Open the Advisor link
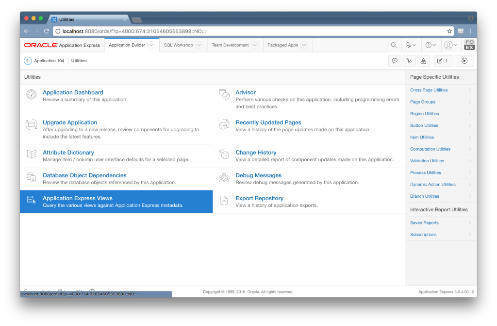This screenshot has height=326, width=497. click(246, 92)
